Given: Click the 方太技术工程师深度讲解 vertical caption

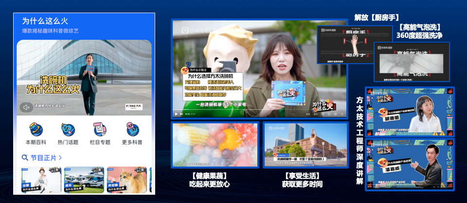Looking at the screenshot, I should [359, 140].
